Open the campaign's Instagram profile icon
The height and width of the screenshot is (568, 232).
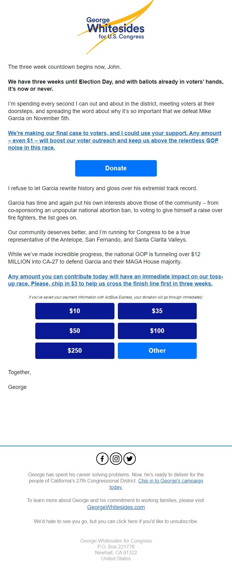116,459
